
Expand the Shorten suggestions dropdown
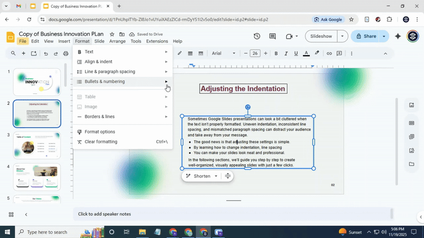tap(216, 176)
